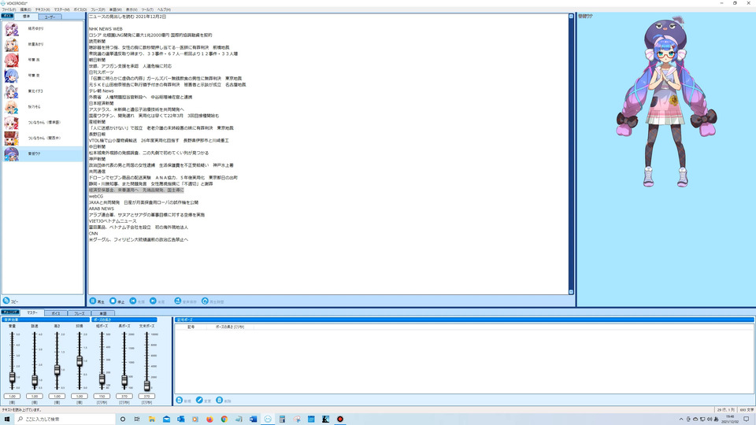The image size is (756, 425).
Task: Jump to the end (末尾) of playback
Action: 153,301
